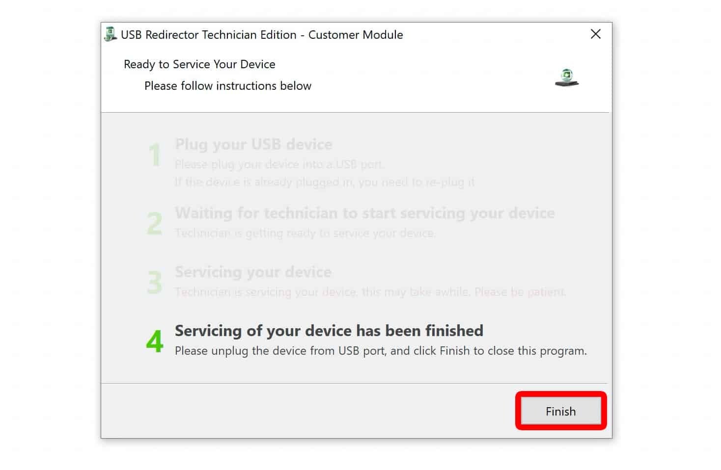Select the 'Plug your USB device' step heading
The image size is (721, 470).
coord(253,144)
